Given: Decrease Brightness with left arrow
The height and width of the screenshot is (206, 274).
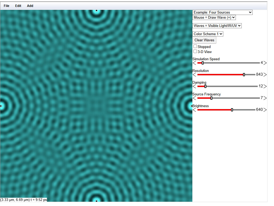Looking at the screenshot, I should (x=194, y=110).
